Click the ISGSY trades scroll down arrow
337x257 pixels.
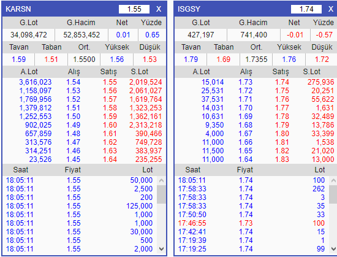(333, 249)
